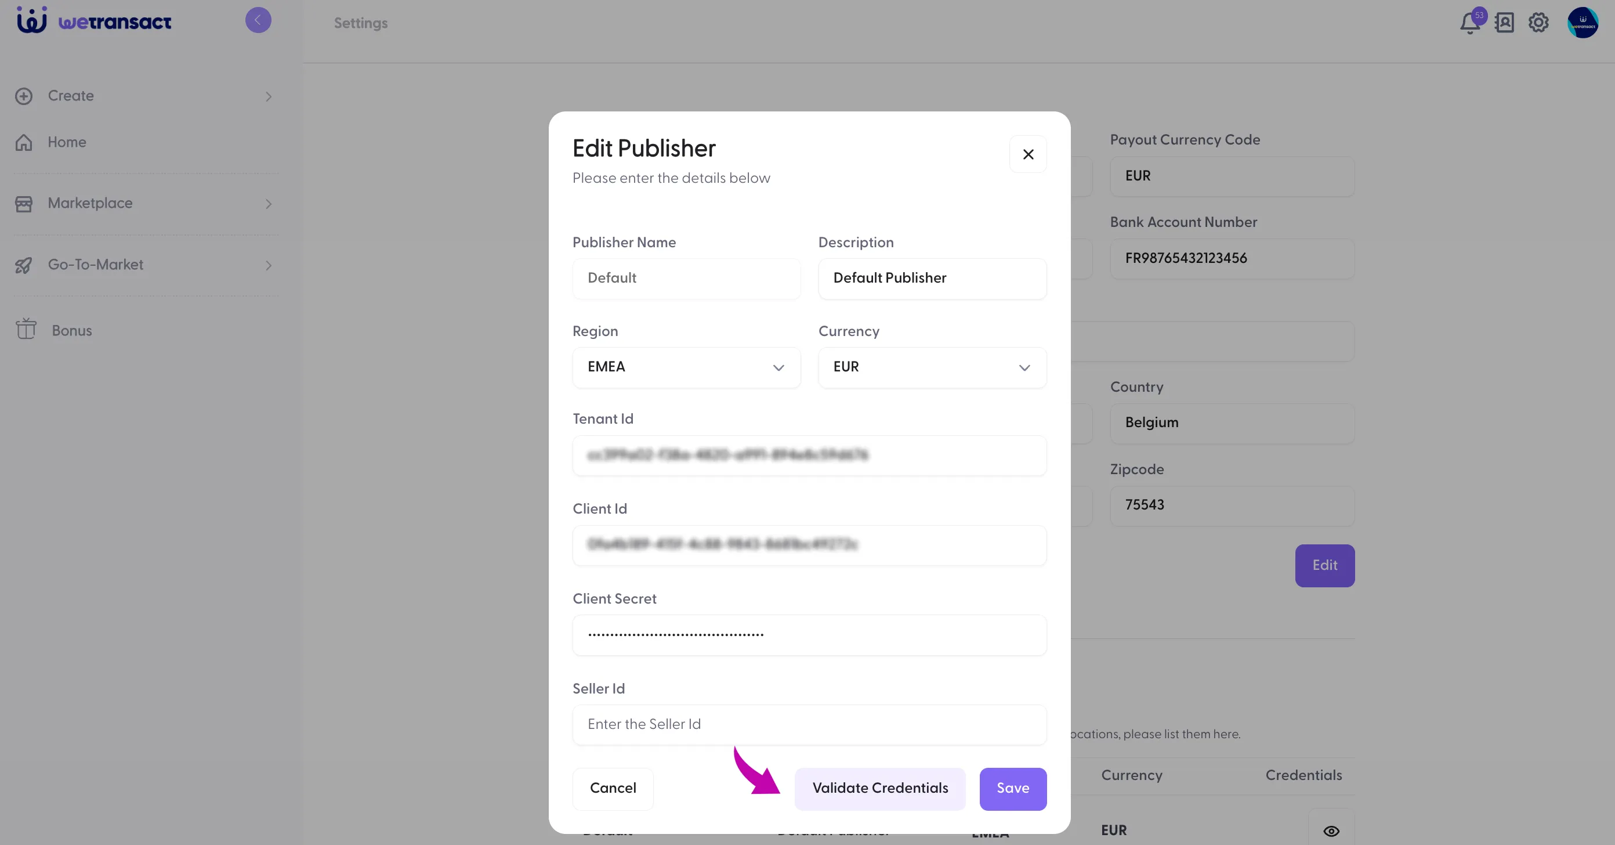This screenshot has width=1615, height=845.
Task: Close the Edit Publisher dialog
Action: click(1027, 154)
